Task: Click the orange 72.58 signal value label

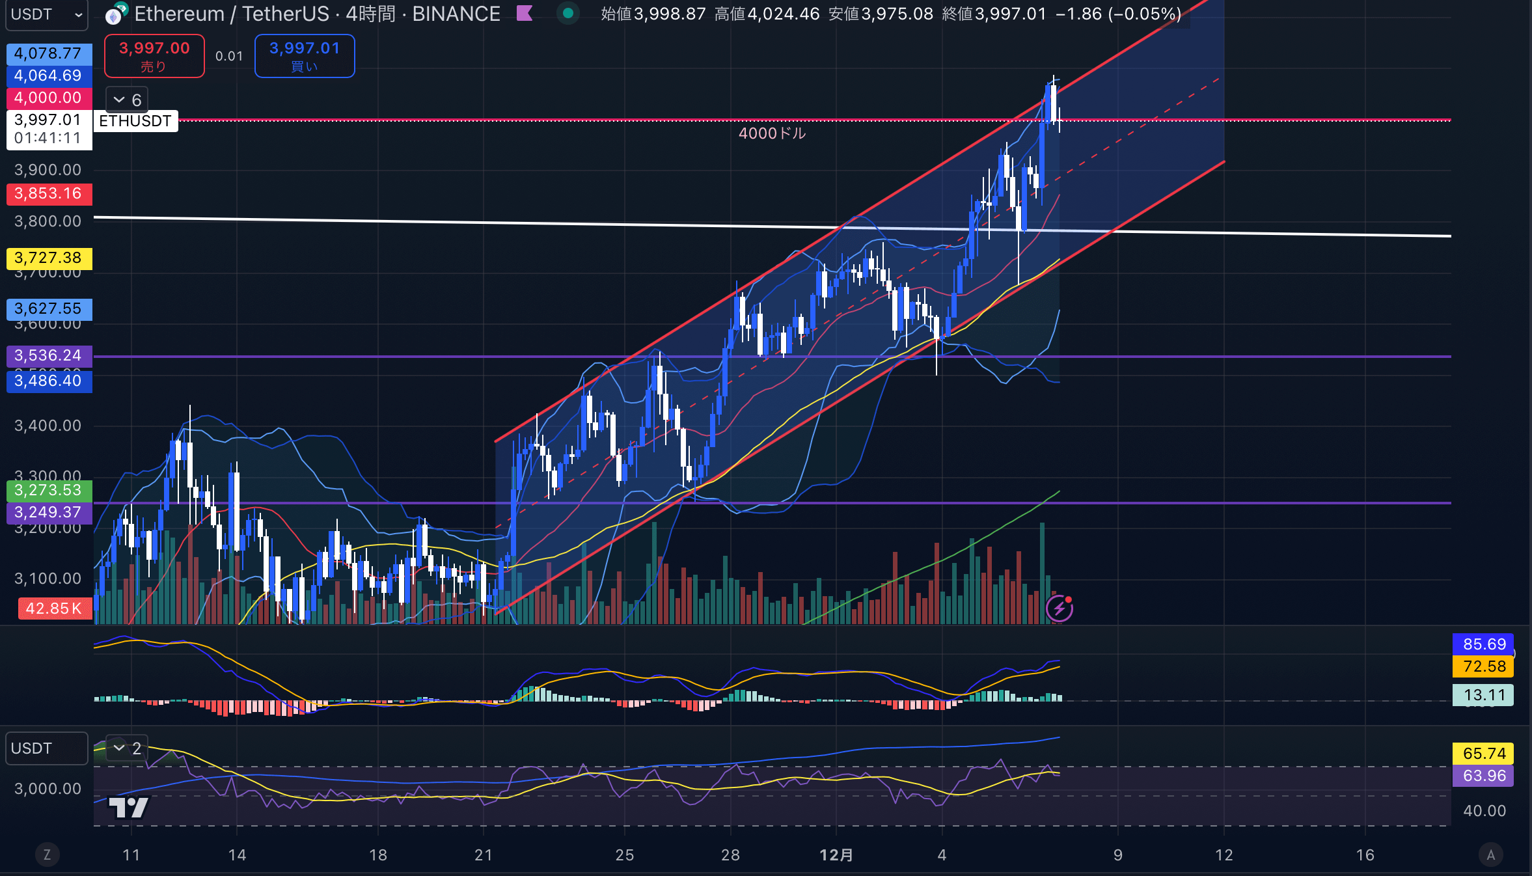Action: pyautogui.click(x=1483, y=666)
